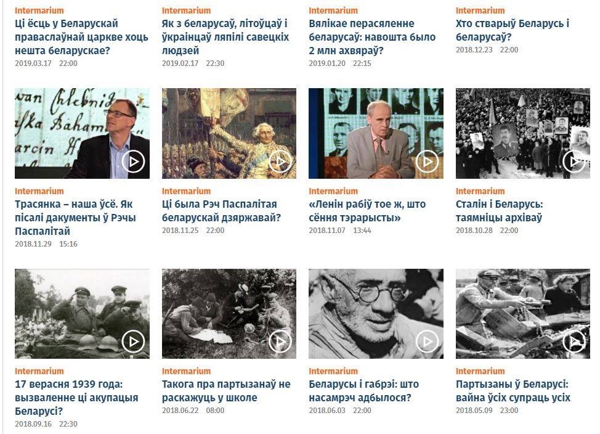Play the Трасянка – наша ўсё video
Screen dimensions: 600x434
tap(133, 162)
